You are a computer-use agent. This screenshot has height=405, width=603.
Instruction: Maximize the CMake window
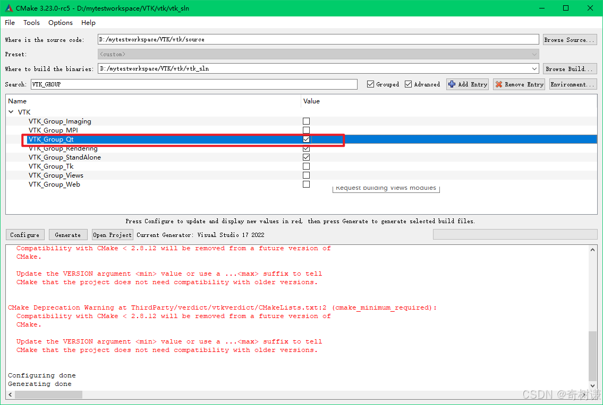click(x=566, y=8)
